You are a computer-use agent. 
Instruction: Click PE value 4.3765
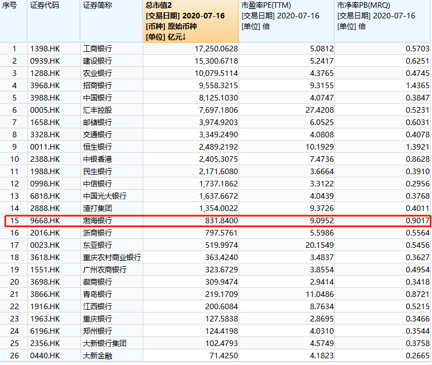tap(322, 73)
